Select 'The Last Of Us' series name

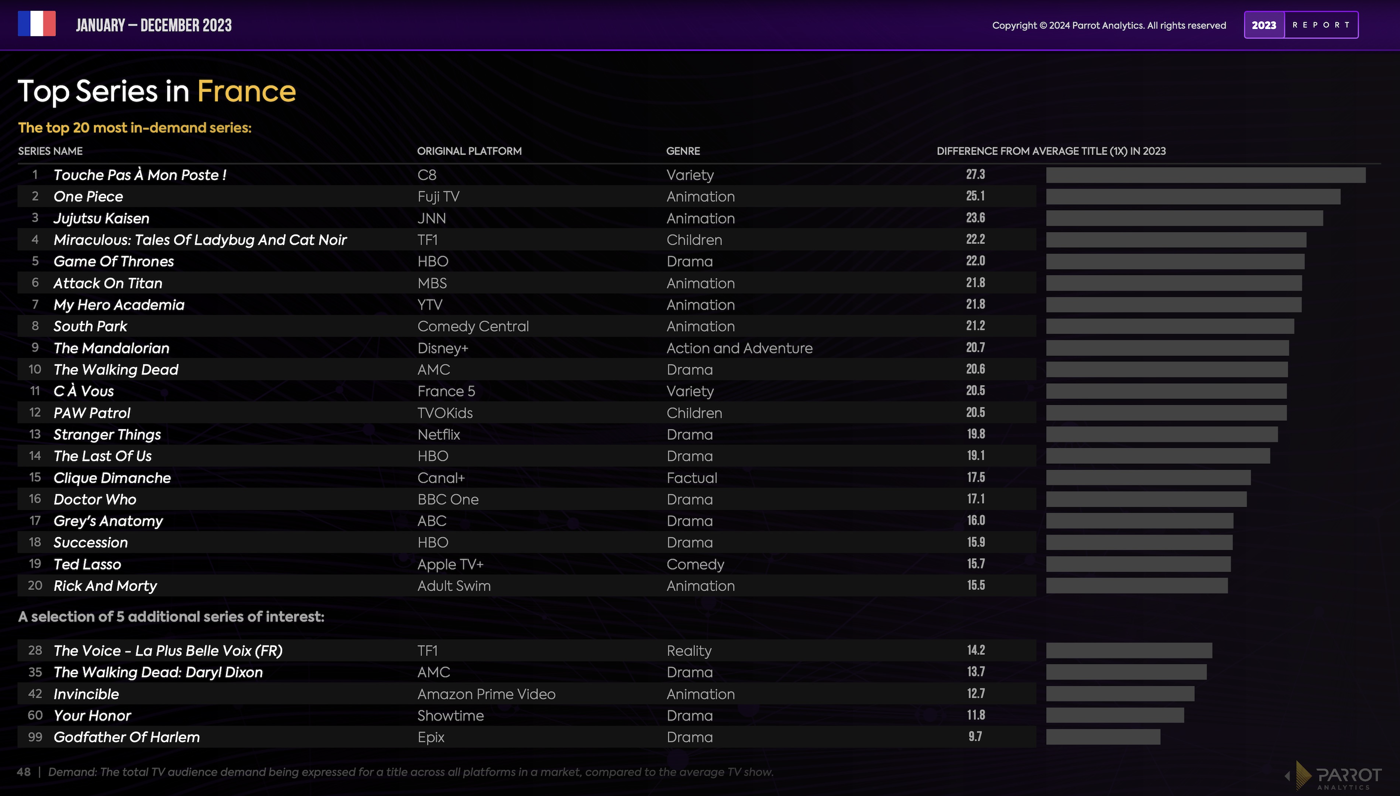pyautogui.click(x=103, y=456)
